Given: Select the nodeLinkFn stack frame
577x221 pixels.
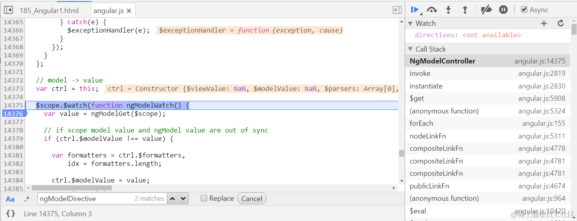Looking at the screenshot, I should tap(487, 136).
